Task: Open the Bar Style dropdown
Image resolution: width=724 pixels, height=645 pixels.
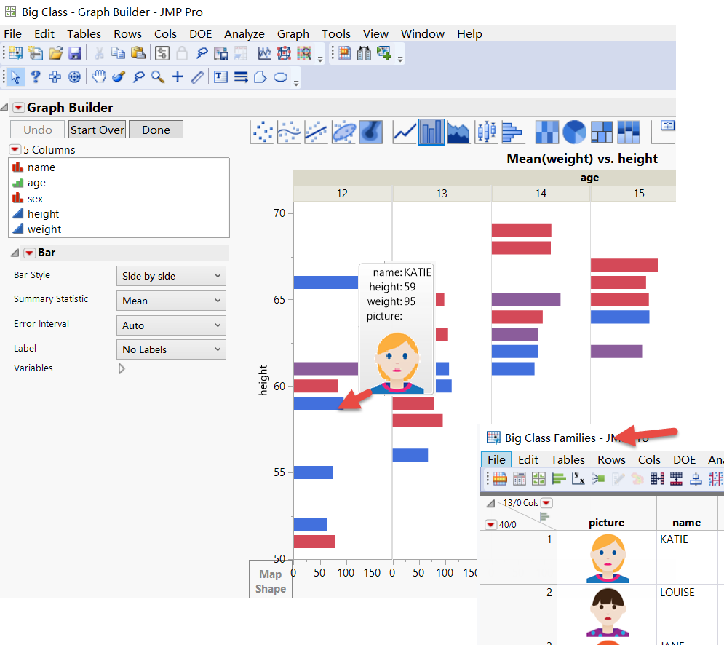Action: (x=170, y=276)
